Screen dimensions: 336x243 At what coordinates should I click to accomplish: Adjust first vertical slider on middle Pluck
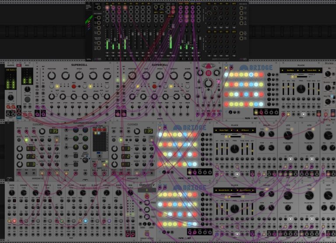(217, 149)
